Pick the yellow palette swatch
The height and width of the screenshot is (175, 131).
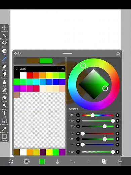pyautogui.click(x=49, y=75)
